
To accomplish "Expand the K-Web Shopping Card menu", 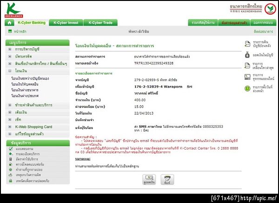I will tap(10, 127).
